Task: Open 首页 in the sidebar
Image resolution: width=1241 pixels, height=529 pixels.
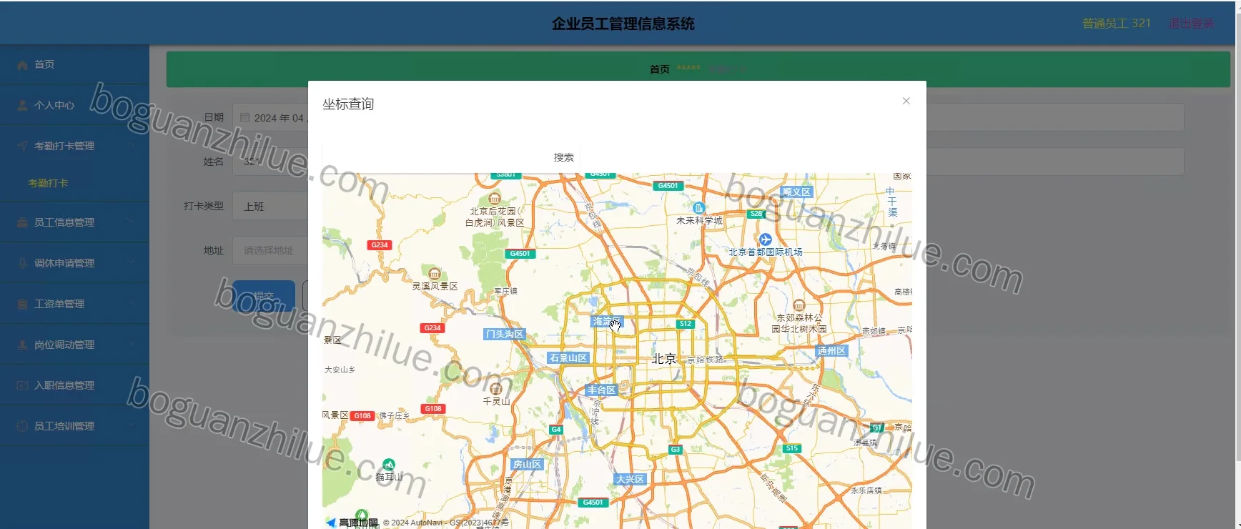Action: pos(74,64)
